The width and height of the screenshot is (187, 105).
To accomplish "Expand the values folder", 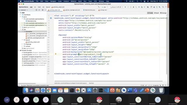I will 22,46.
